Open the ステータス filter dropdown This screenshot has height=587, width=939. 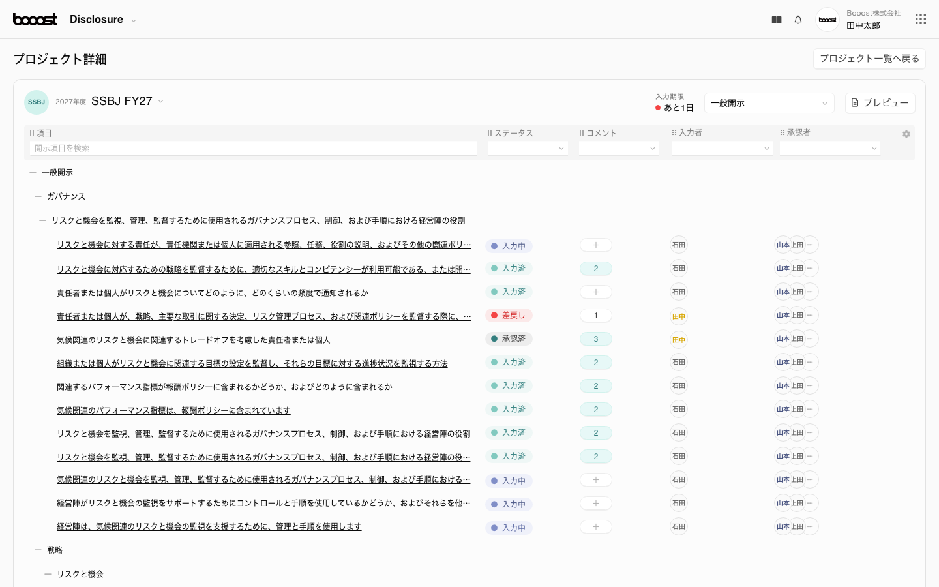(527, 149)
